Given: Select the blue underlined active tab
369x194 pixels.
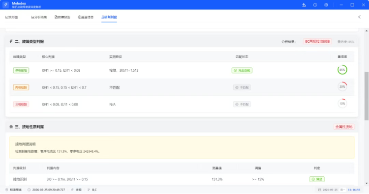Looking at the screenshot, I should tap(109, 17).
